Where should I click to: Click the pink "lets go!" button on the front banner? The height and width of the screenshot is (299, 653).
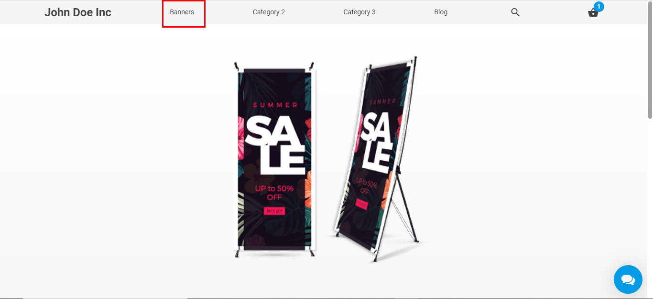[274, 211]
